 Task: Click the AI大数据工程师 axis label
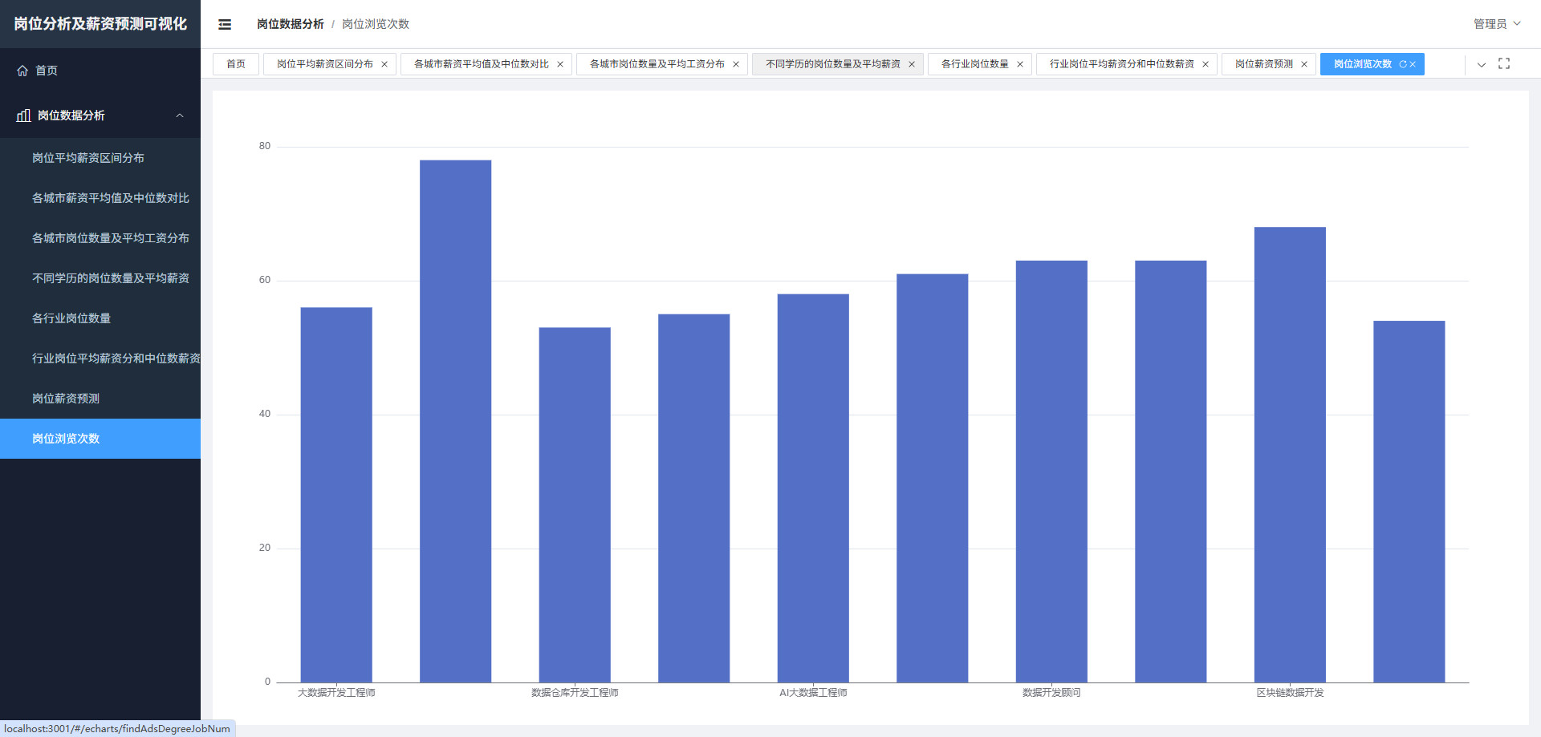coord(813,693)
